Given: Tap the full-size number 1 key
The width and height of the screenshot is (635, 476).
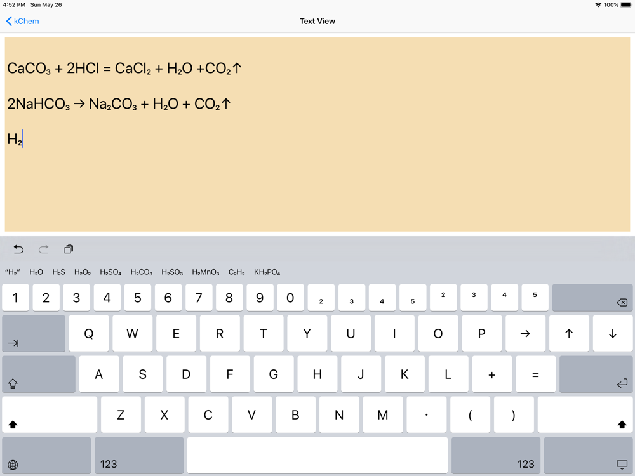Looking at the screenshot, I should (15, 298).
